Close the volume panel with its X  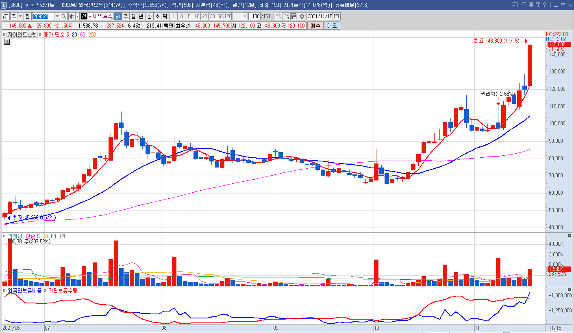[x=569, y=236]
